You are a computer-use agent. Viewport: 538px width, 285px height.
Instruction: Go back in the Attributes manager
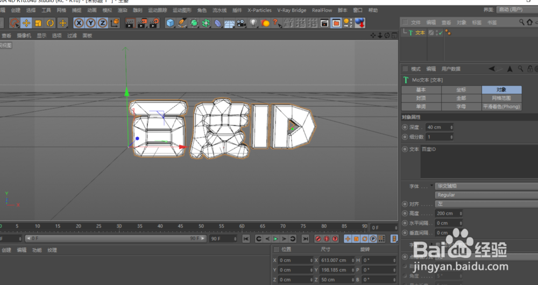492,69
